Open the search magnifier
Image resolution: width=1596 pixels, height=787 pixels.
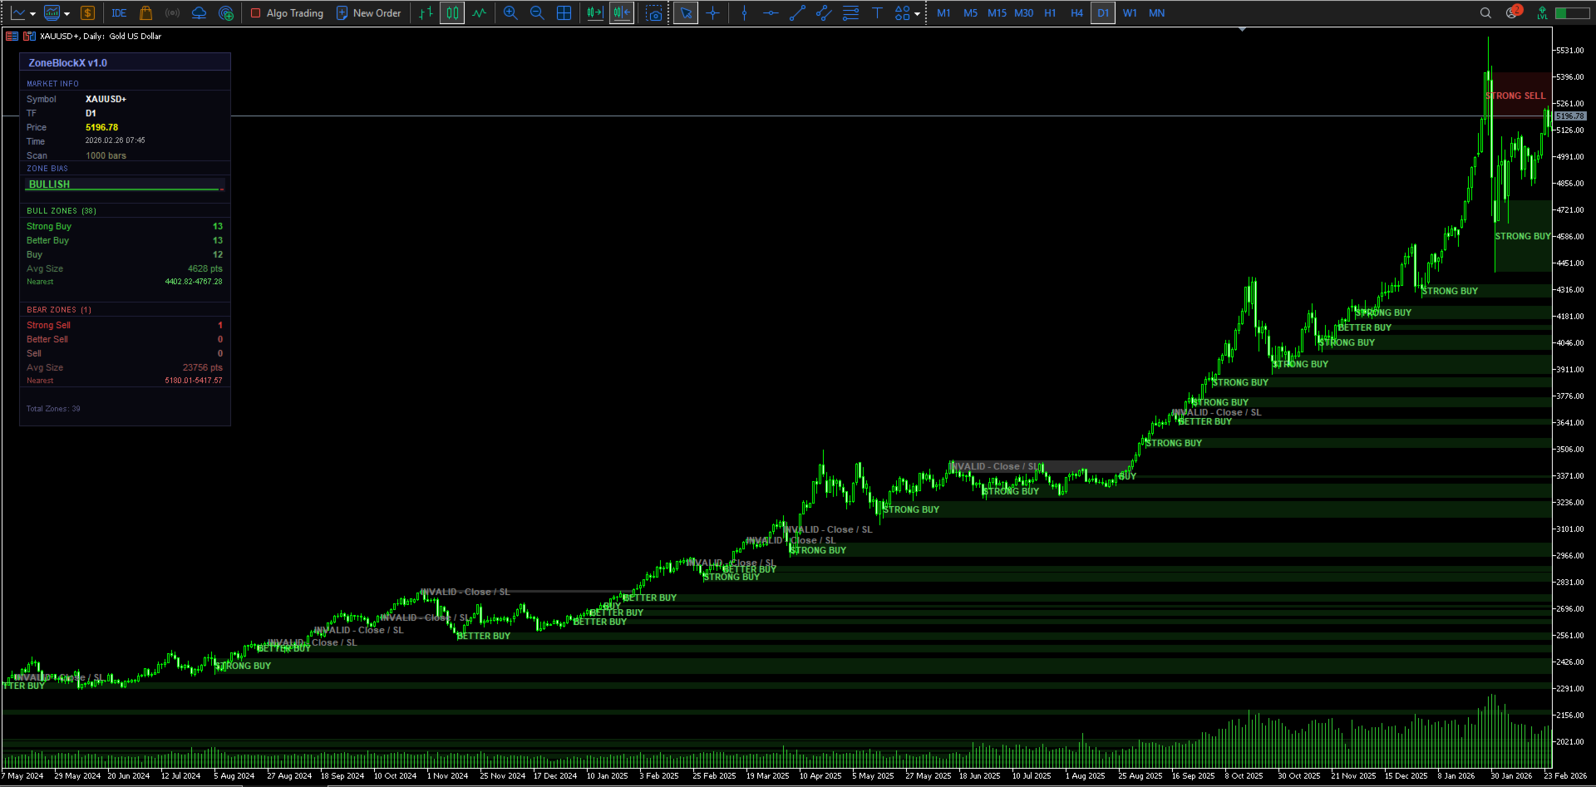click(x=1485, y=13)
